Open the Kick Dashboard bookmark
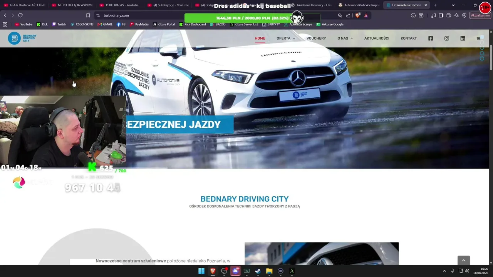 [x=193, y=24]
